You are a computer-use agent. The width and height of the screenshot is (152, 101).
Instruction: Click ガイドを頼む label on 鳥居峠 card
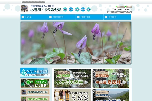[x=102, y=76]
